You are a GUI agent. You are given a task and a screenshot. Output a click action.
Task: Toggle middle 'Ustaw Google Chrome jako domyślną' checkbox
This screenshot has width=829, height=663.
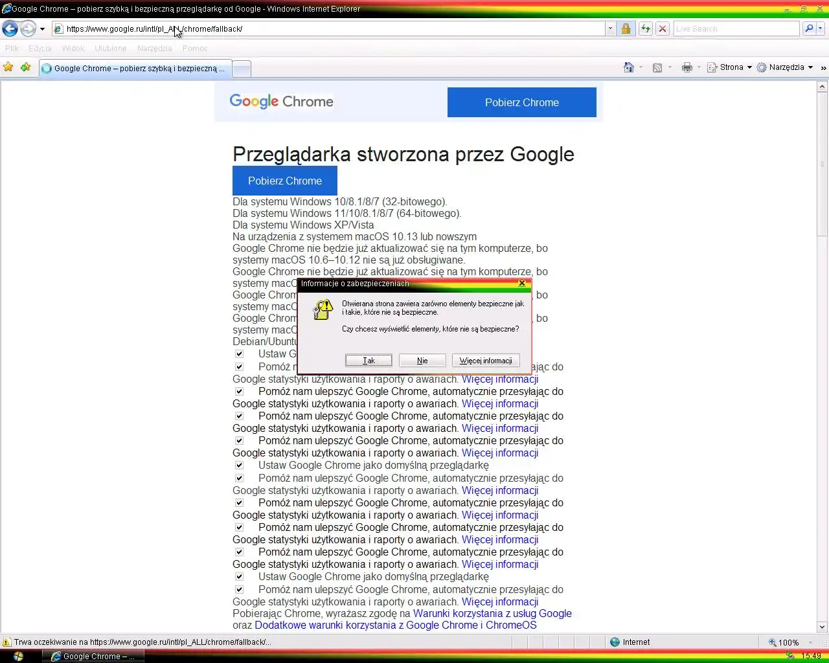tap(239, 466)
